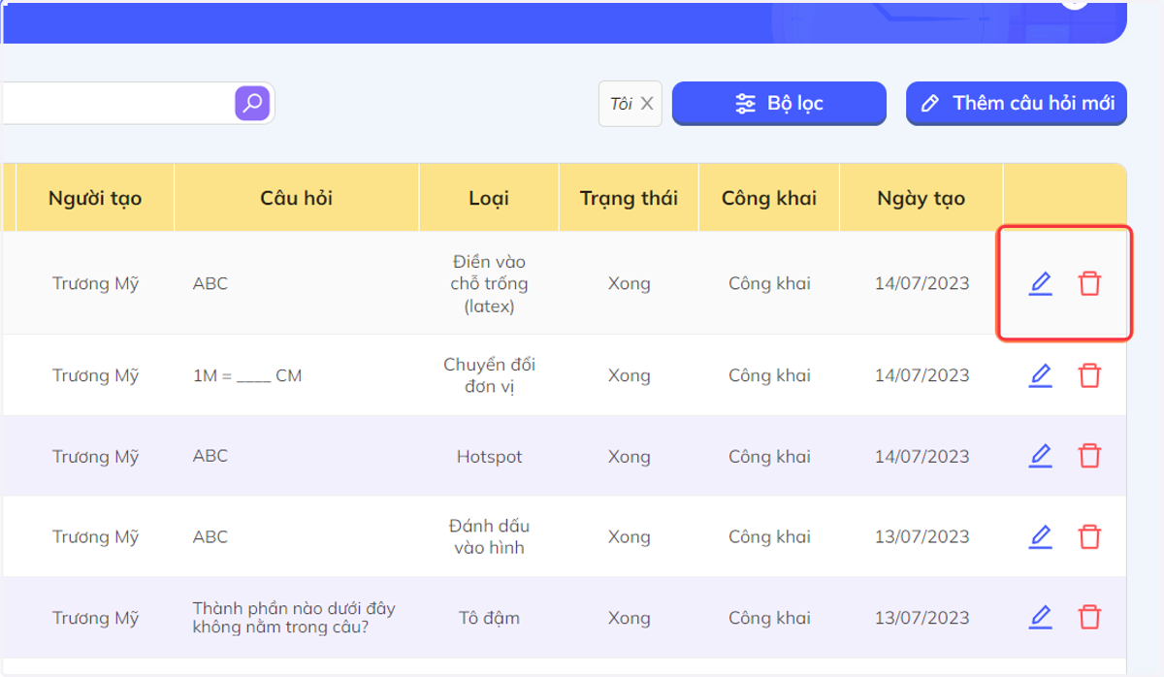
Task: Select the "1M = ____ CM" question text
Action: [x=247, y=375]
